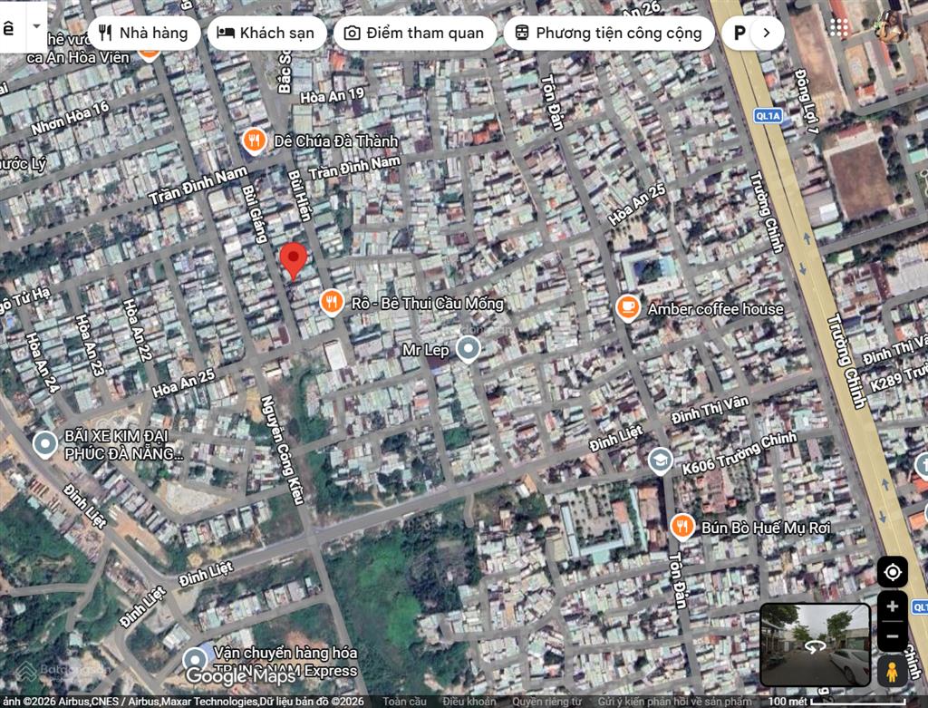This screenshot has width=928, height=708.
Task: Click the Nguyễn Công Kiều street label
Action: (283, 450)
